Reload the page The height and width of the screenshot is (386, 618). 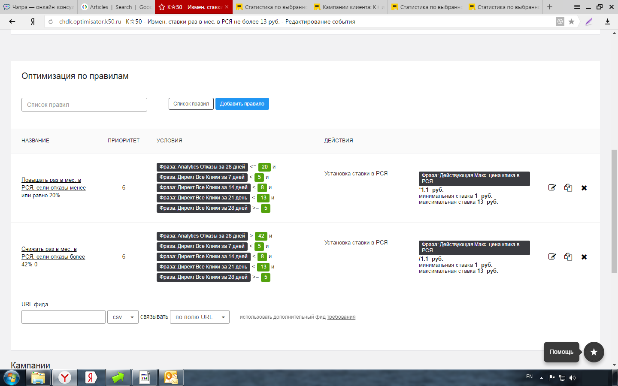point(51,21)
